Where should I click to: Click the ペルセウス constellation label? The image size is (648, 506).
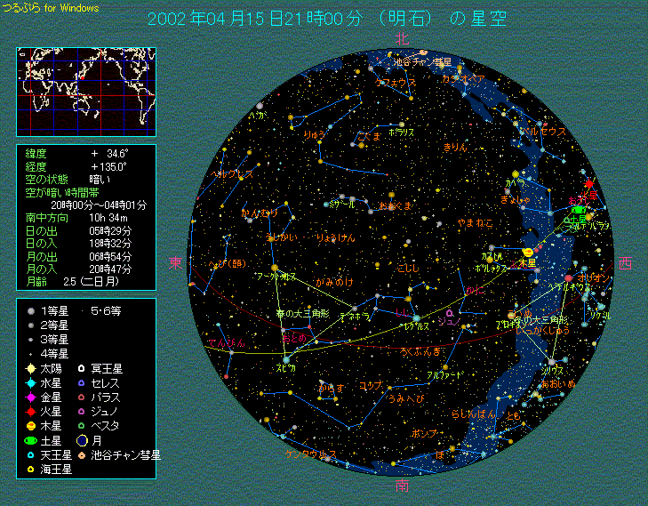coord(543,132)
